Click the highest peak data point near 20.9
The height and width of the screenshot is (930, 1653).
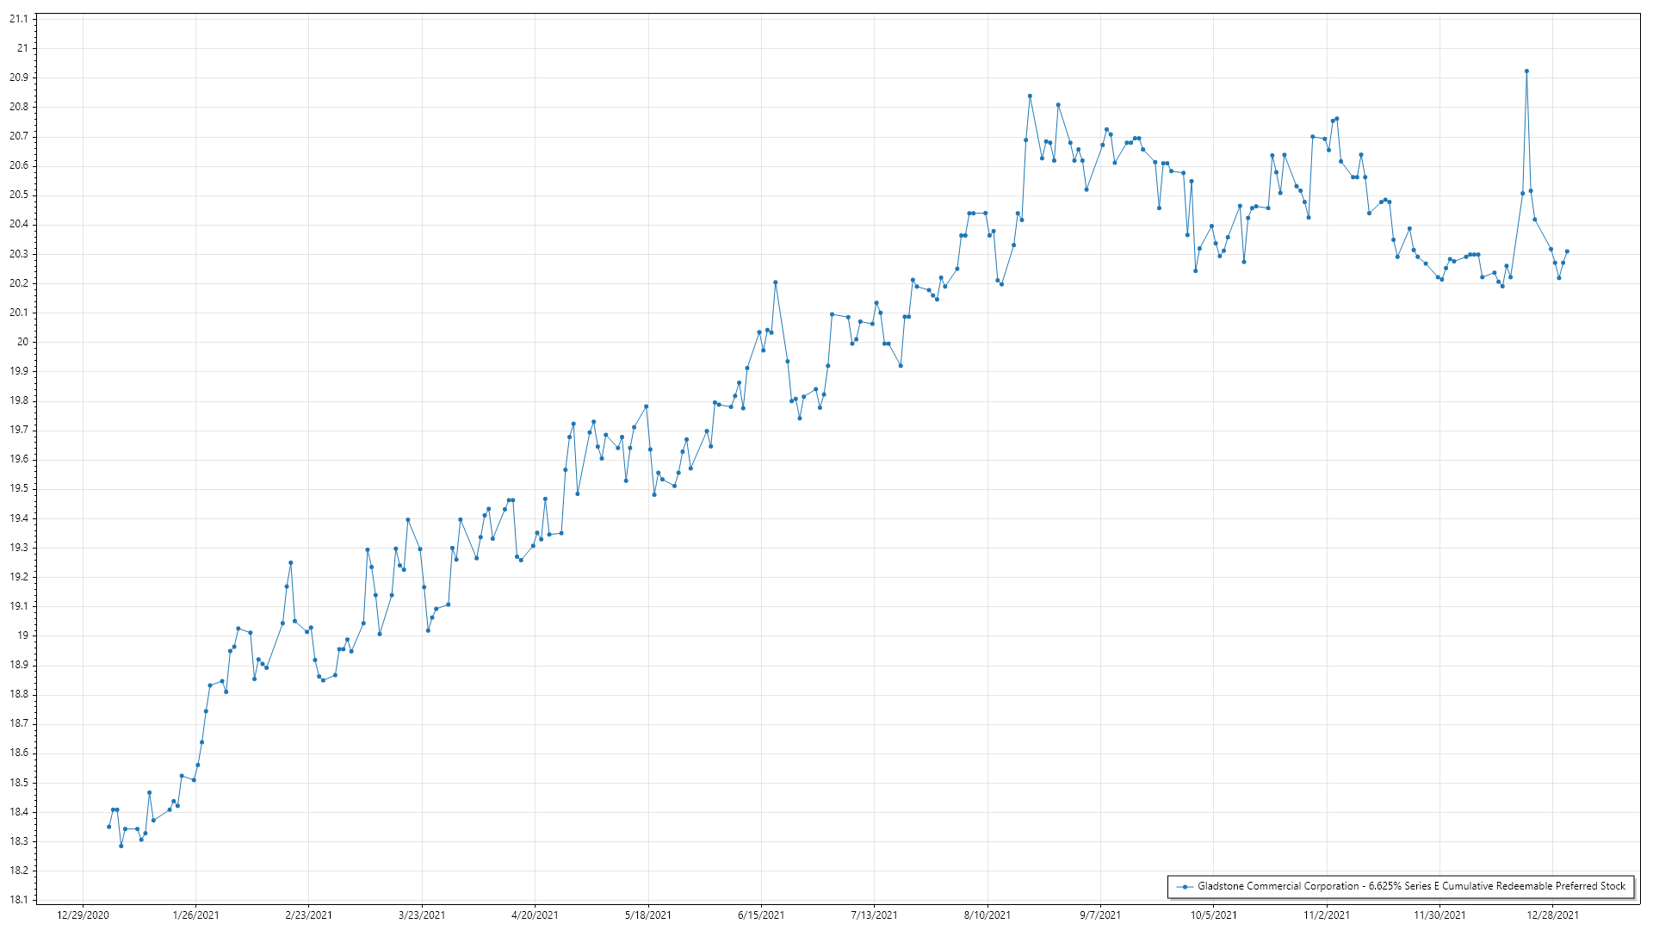pyautogui.click(x=1526, y=71)
